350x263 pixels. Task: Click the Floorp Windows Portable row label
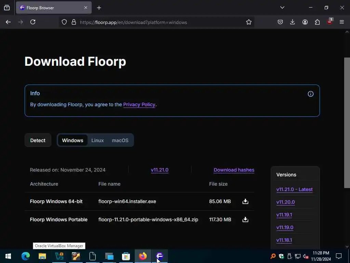pyautogui.click(x=59, y=220)
